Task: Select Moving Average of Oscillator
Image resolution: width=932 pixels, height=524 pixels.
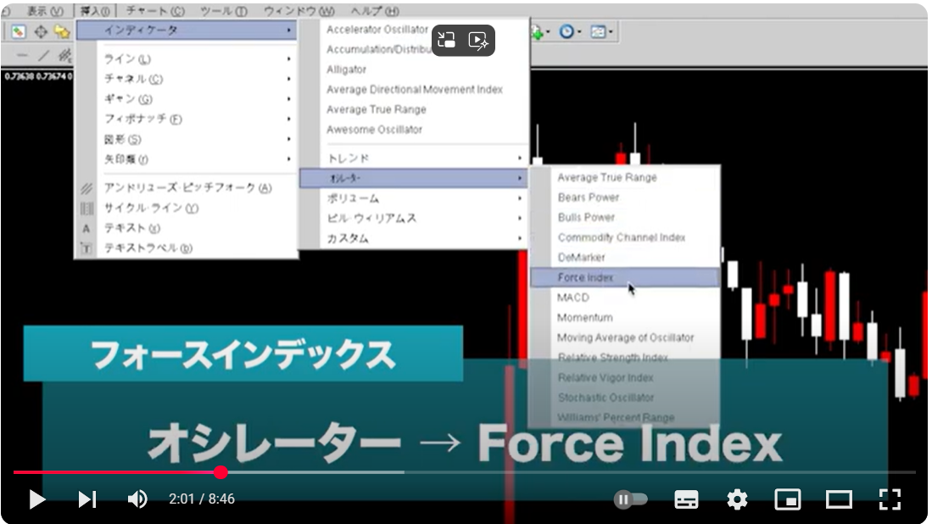Action: 625,338
